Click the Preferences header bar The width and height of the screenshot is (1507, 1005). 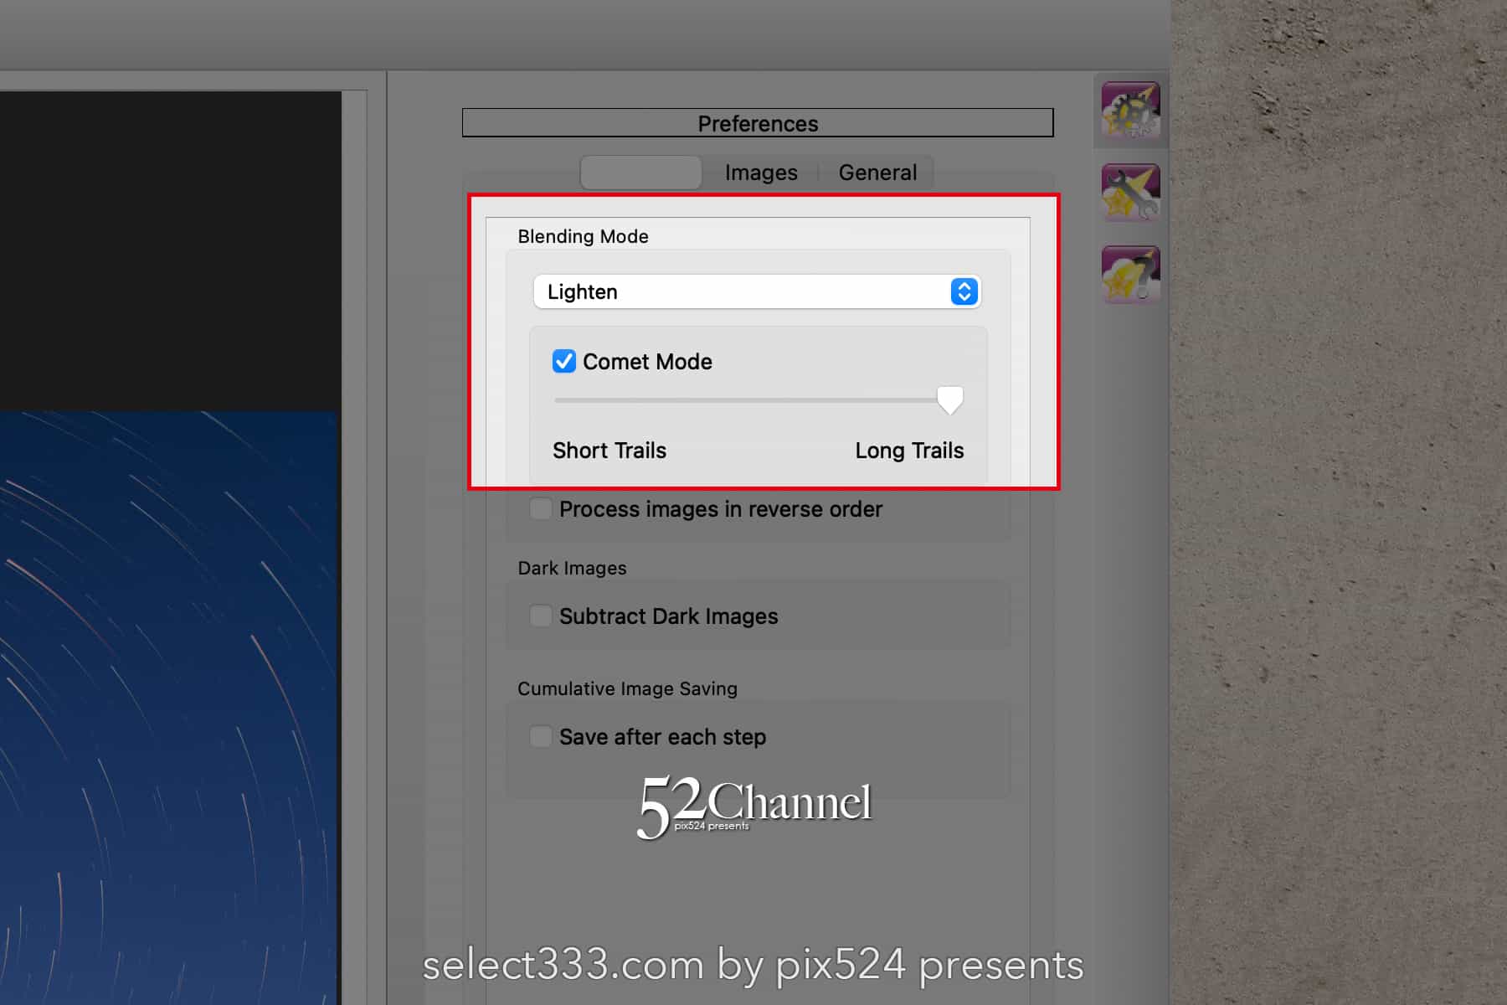click(x=758, y=123)
